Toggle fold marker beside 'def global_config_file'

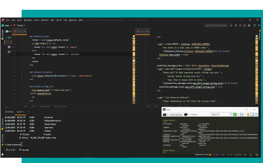tap(22, 86)
